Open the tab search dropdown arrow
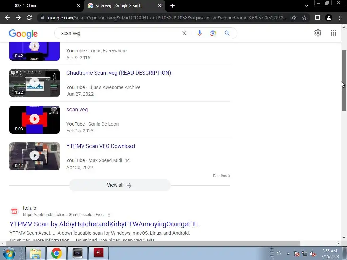 coord(306,6)
